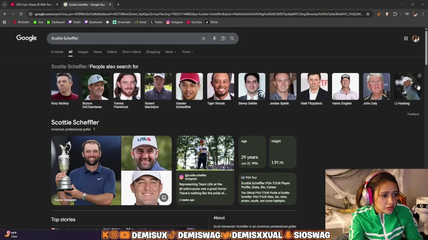Open John Daly people card
The width and height of the screenshot is (428, 240).
click(x=377, y=89)
